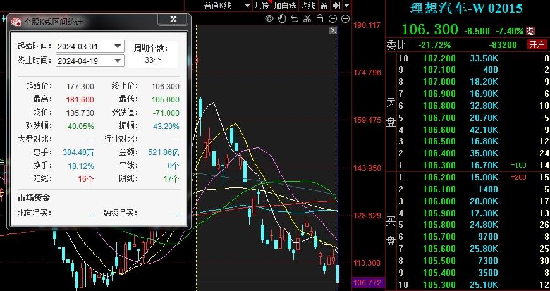Click the 最高 value 181.600 in dialog

coord(80,100)
